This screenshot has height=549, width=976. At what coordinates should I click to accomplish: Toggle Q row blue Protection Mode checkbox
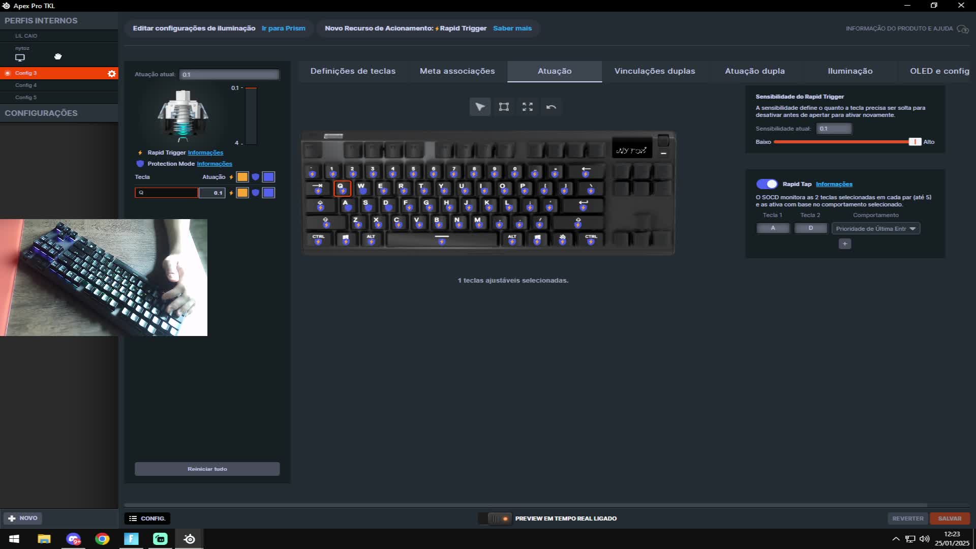coord(268,193)
